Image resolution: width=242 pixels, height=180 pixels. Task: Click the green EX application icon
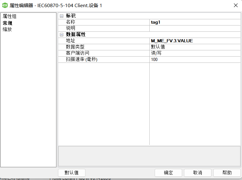5,5
